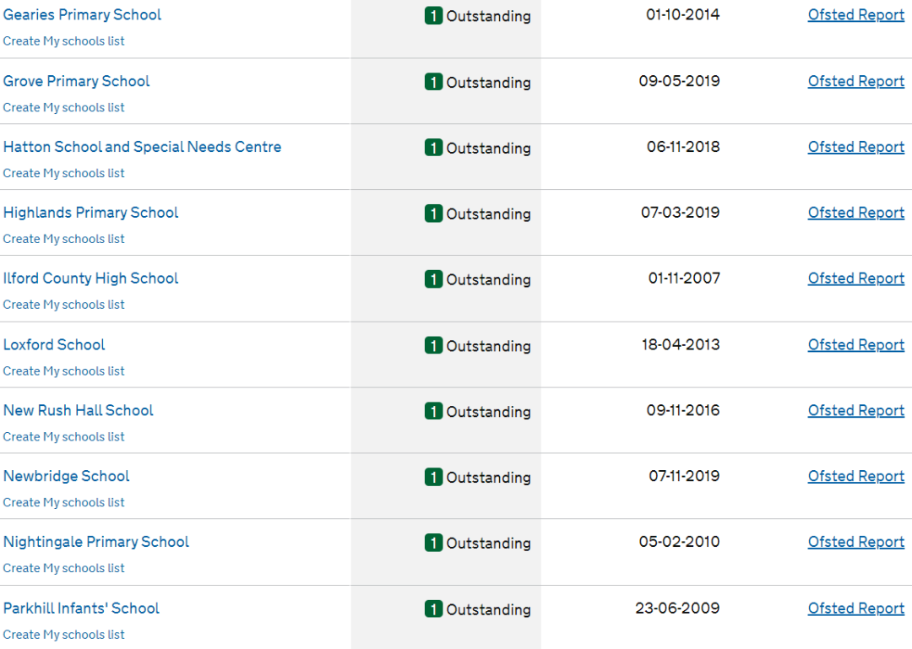Click the New Rush Hall School rating badge
Image resolution: width=912 pixels, height=649 pixels.
click(x=433, y=412)
